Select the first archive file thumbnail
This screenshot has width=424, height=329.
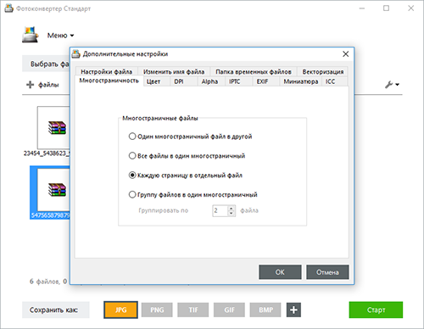[53, 128]
